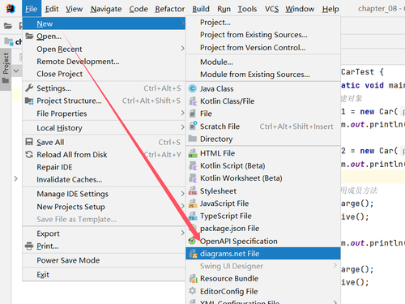
Task: Open the Run menu
Action: 224,9
